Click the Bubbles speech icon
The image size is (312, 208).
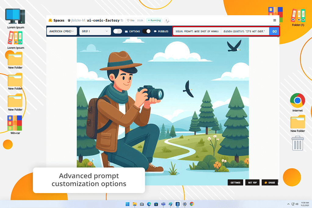pos(155,31)
